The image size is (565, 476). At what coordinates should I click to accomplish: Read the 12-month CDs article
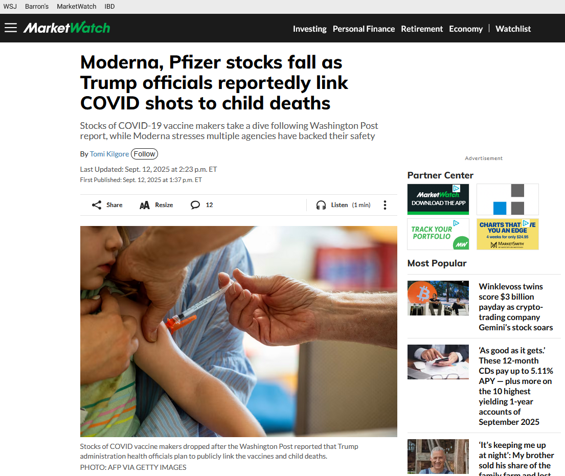tap(515, 386)
